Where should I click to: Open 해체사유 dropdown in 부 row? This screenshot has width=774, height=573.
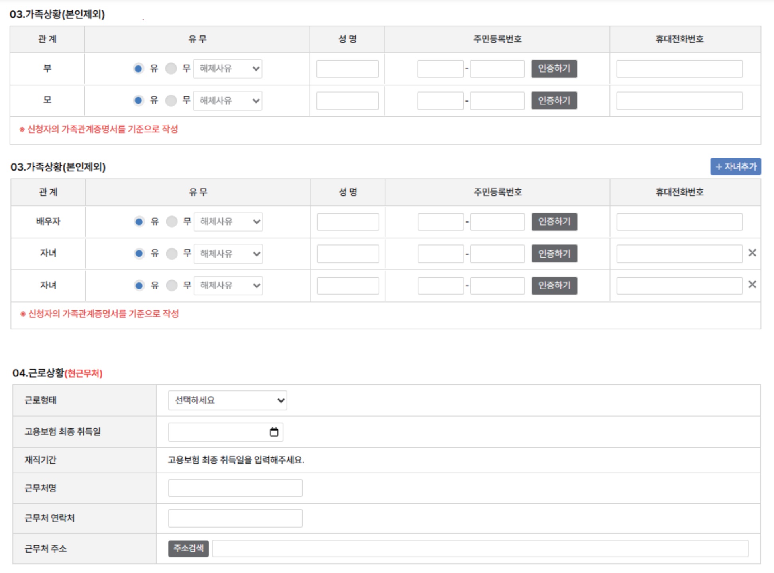click(x=228, y=69)
